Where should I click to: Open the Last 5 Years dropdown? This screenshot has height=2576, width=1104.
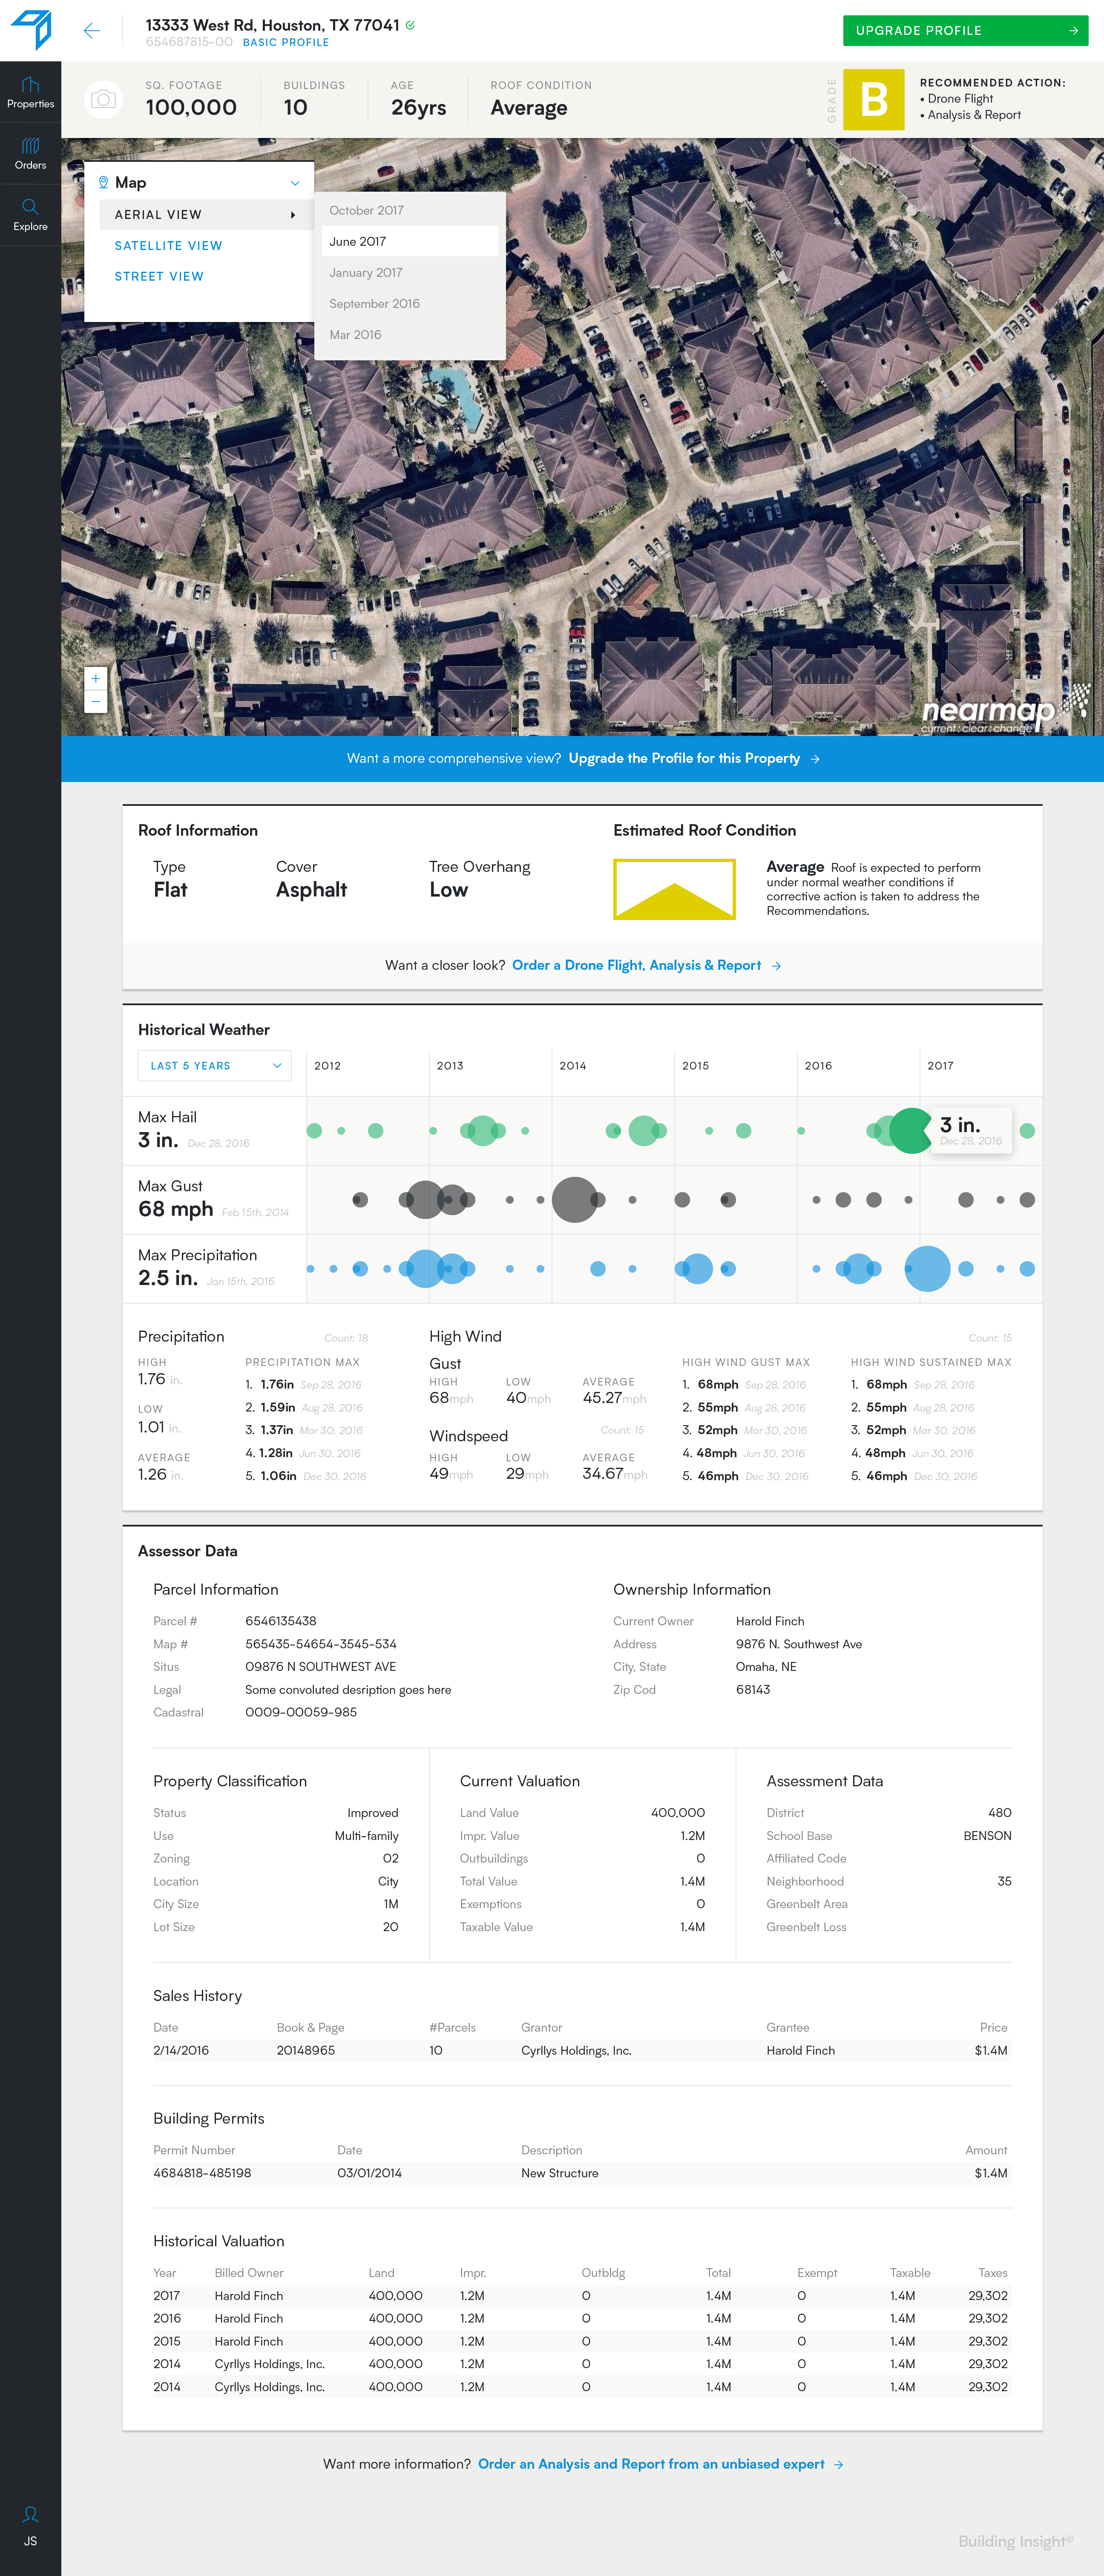pos(214,1065)
